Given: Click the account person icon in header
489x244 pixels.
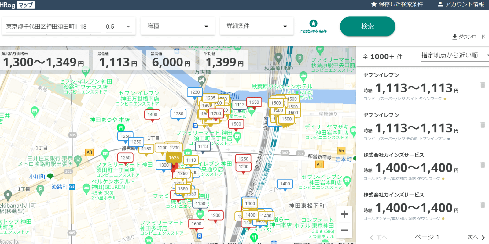Looking at the screenshot, I should coord(440,4).
